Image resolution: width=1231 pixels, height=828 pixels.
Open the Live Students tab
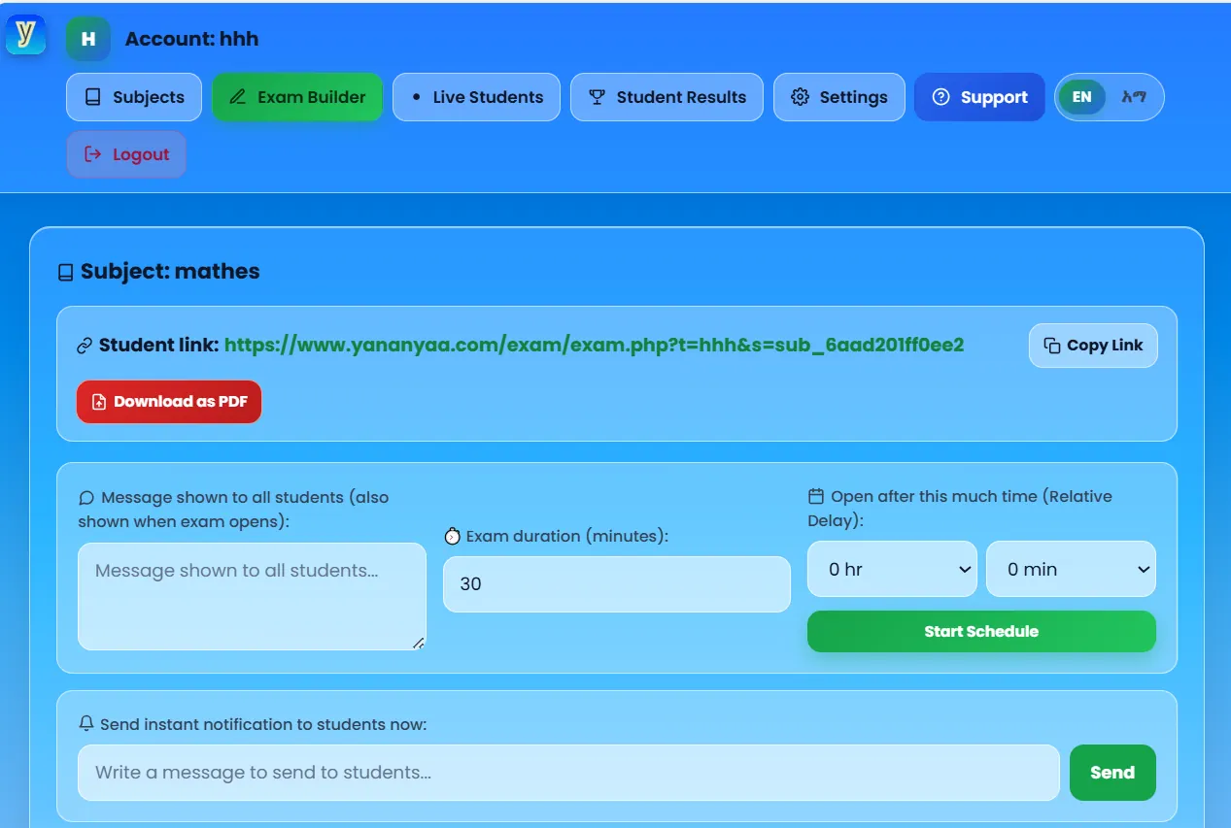[x=476, y=97]
